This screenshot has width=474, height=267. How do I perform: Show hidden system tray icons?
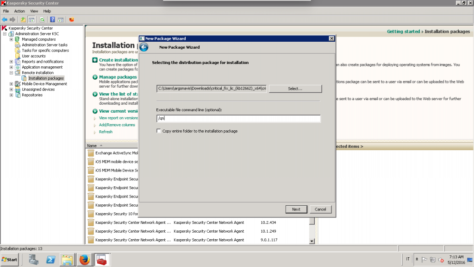point(417,260)
